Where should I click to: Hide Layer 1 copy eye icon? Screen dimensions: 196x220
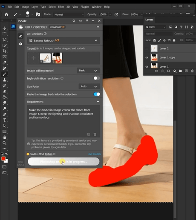(147, 57)
